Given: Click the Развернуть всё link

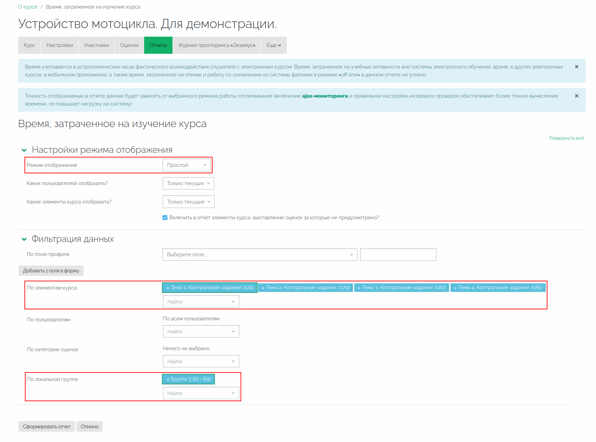Looking at the screenshot, I should 566,138.
